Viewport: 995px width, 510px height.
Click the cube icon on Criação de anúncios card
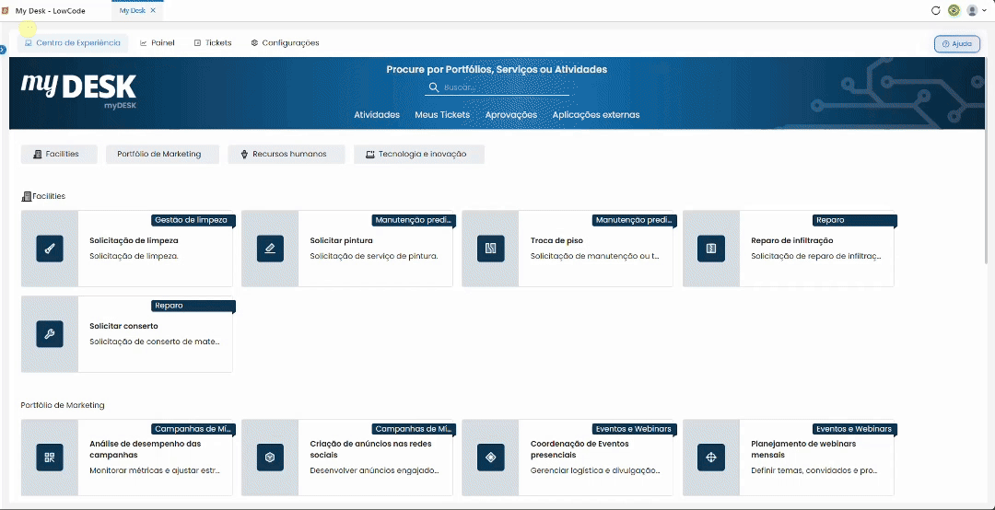(x=270, y=458)
